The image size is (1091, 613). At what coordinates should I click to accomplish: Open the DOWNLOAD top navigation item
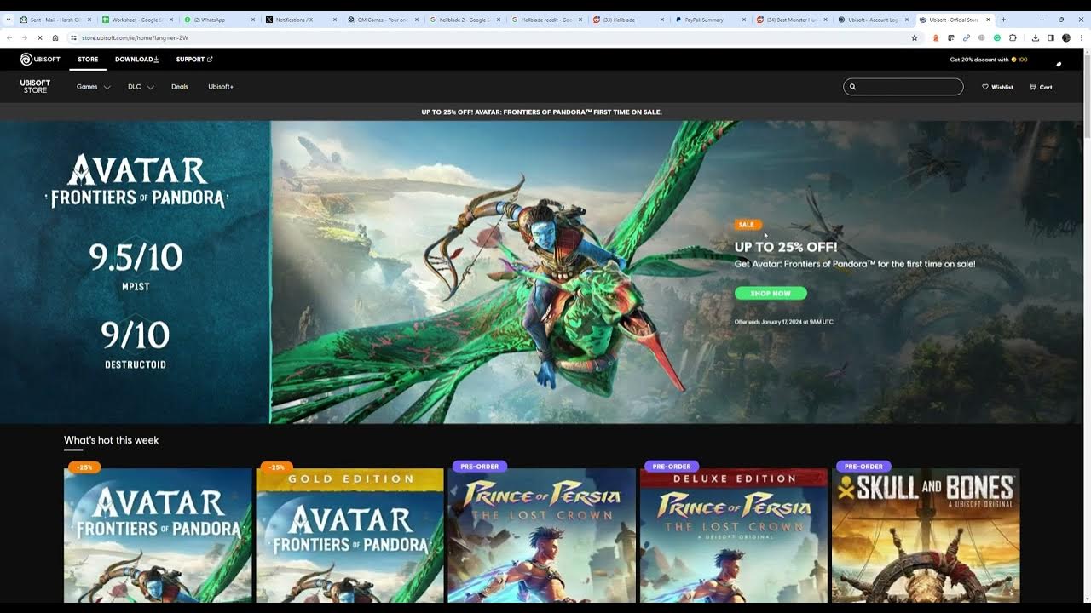pyautogui.click(x=137, y=60)
